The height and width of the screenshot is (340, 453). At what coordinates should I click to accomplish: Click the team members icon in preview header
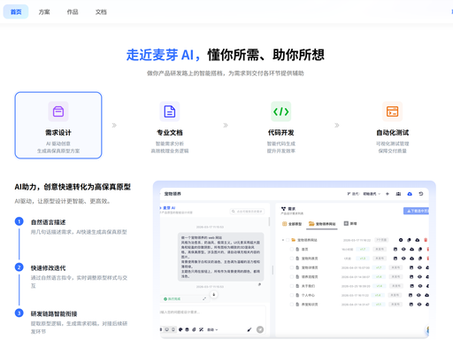tap(398, 194)
